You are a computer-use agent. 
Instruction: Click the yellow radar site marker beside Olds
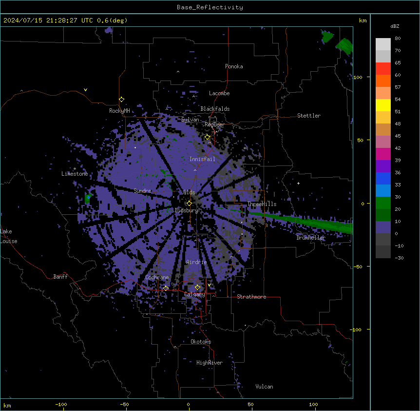189,204
